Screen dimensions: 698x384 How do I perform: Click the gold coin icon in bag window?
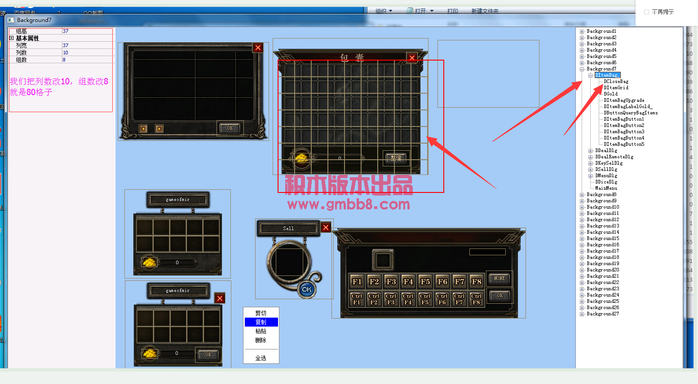click(x=301, y=158)
